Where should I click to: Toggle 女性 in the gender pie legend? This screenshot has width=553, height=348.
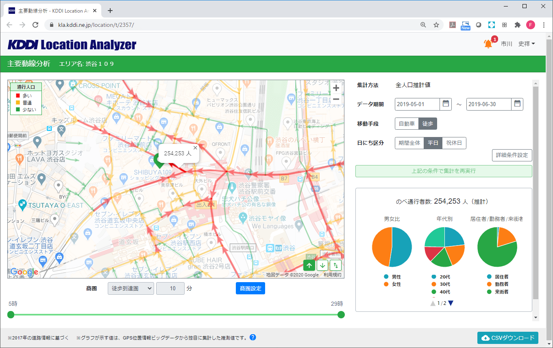[392, 284]
